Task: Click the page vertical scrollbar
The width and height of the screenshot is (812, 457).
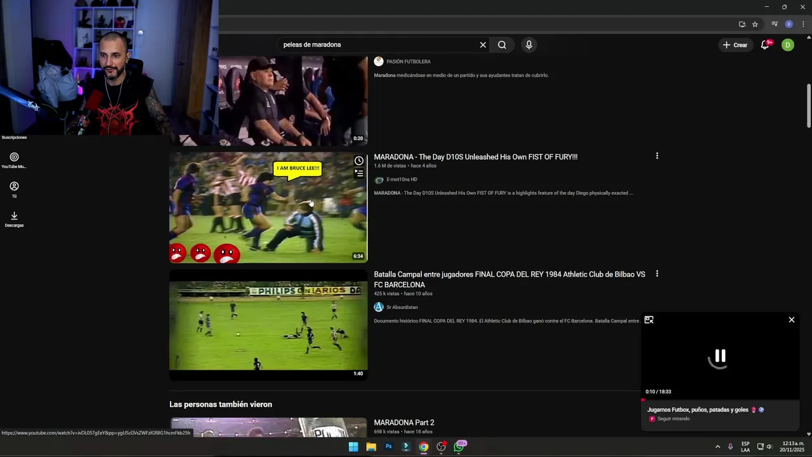Action: click(x=809, y=105)
